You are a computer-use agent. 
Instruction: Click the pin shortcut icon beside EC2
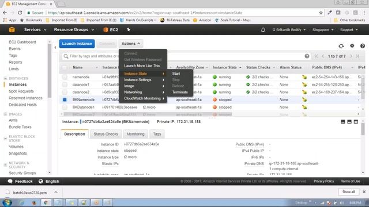(x=128, y=29)
